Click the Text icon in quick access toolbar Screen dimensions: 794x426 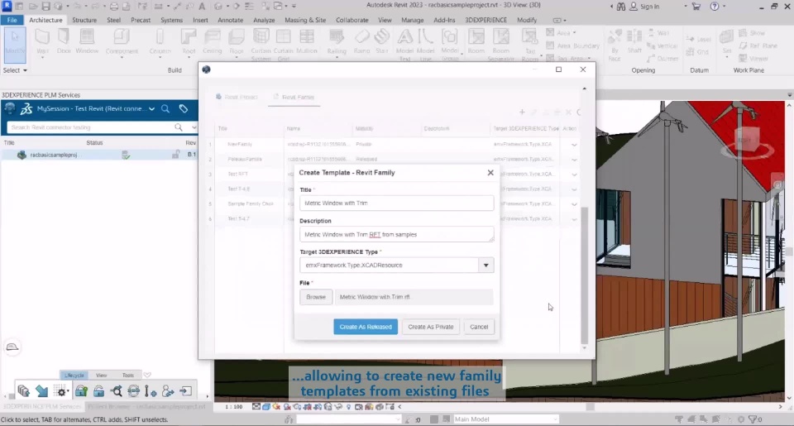[x=202, y=6]
